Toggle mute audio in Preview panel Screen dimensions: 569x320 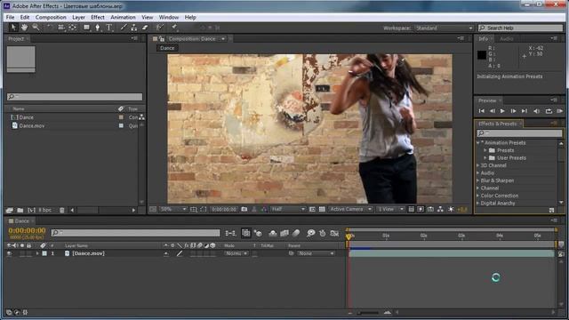coord(536,111)
